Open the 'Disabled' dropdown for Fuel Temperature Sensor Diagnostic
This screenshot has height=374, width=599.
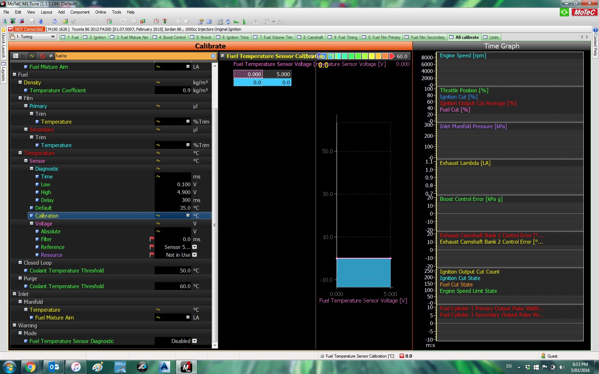pyautogui.click(x=194, y=341)
